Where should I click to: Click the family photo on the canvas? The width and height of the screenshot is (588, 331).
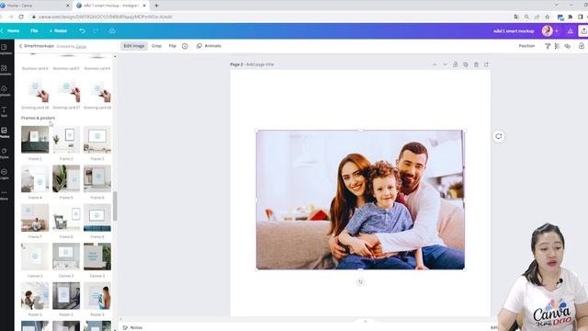[x=360, y=200]
